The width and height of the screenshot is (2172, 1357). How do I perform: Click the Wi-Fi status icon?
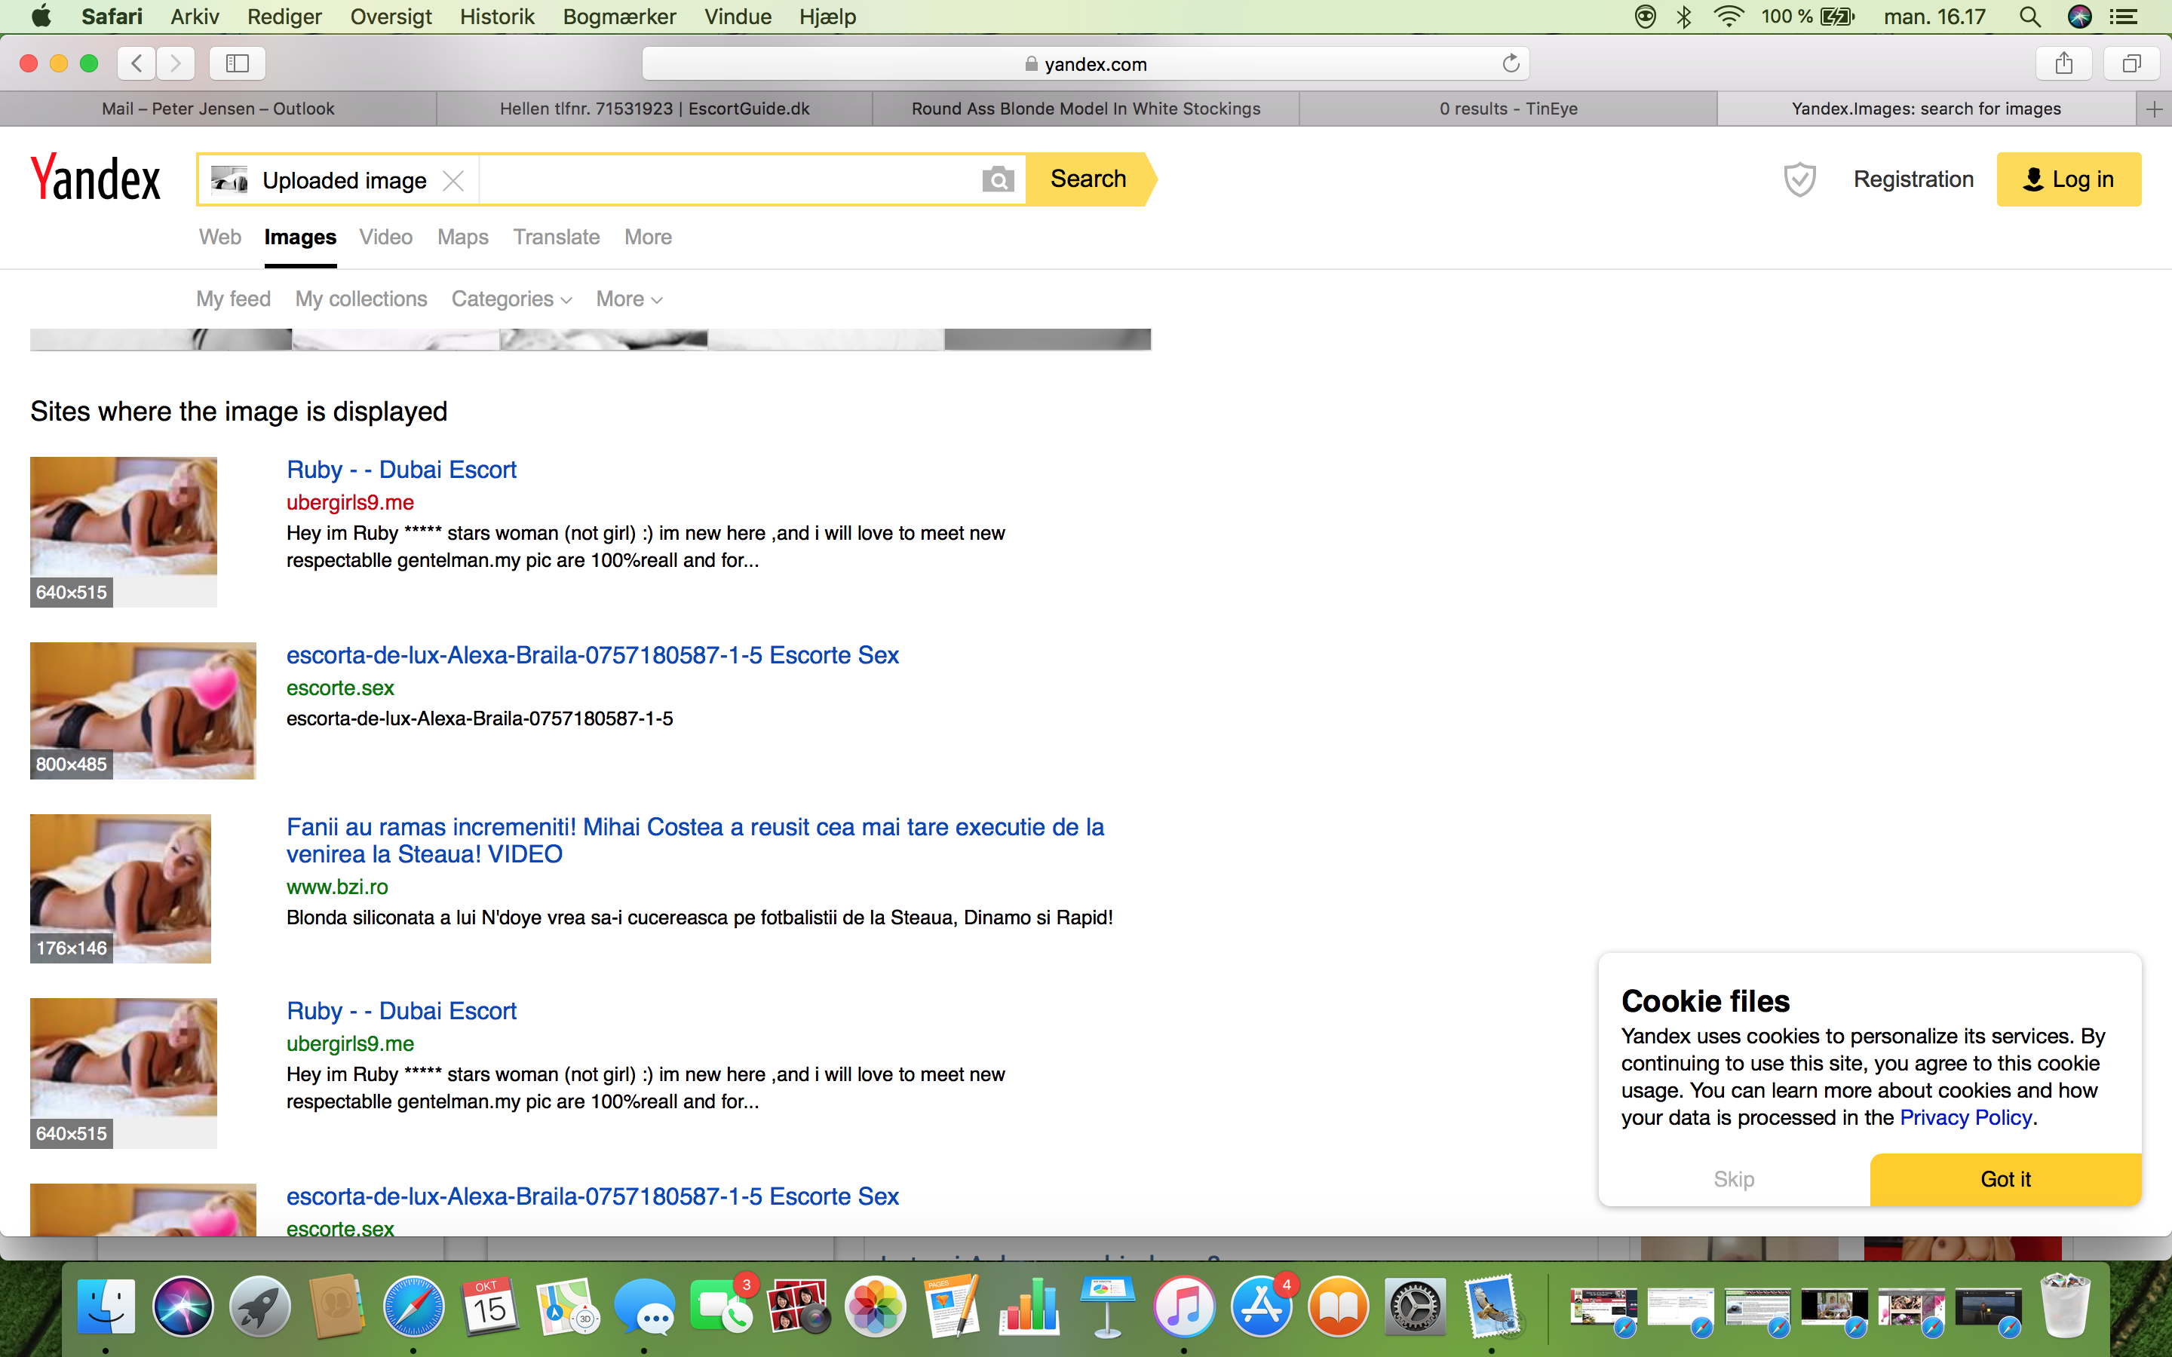click(x=1729, y=16)
